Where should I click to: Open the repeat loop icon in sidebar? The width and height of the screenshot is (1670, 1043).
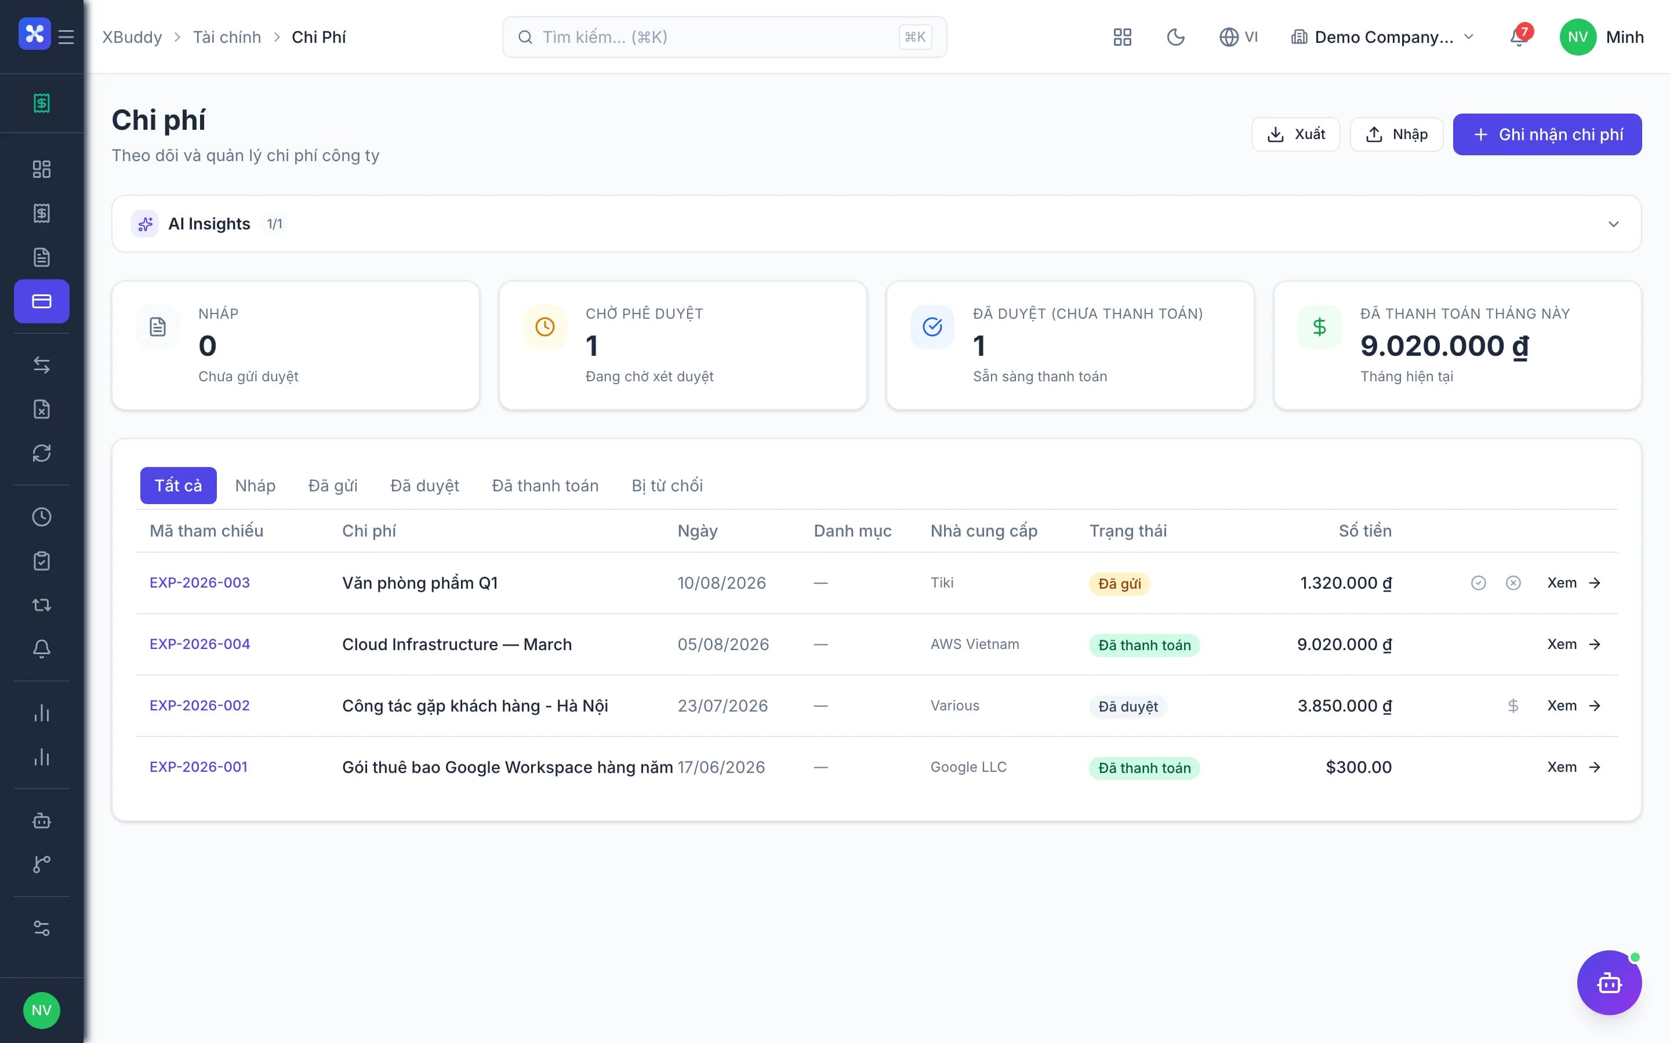pos(41,605)
